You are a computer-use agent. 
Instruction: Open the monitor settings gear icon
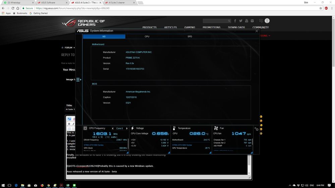pos(257,129)
